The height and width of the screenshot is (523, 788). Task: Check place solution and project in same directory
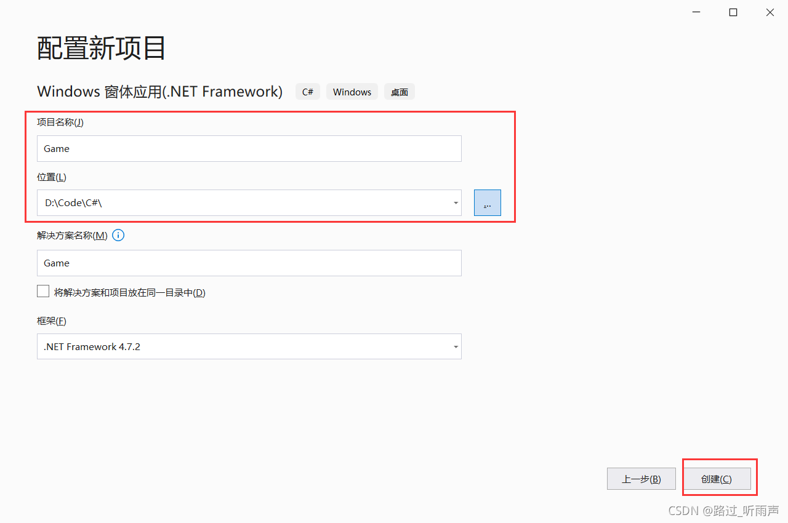click(43, 292)
